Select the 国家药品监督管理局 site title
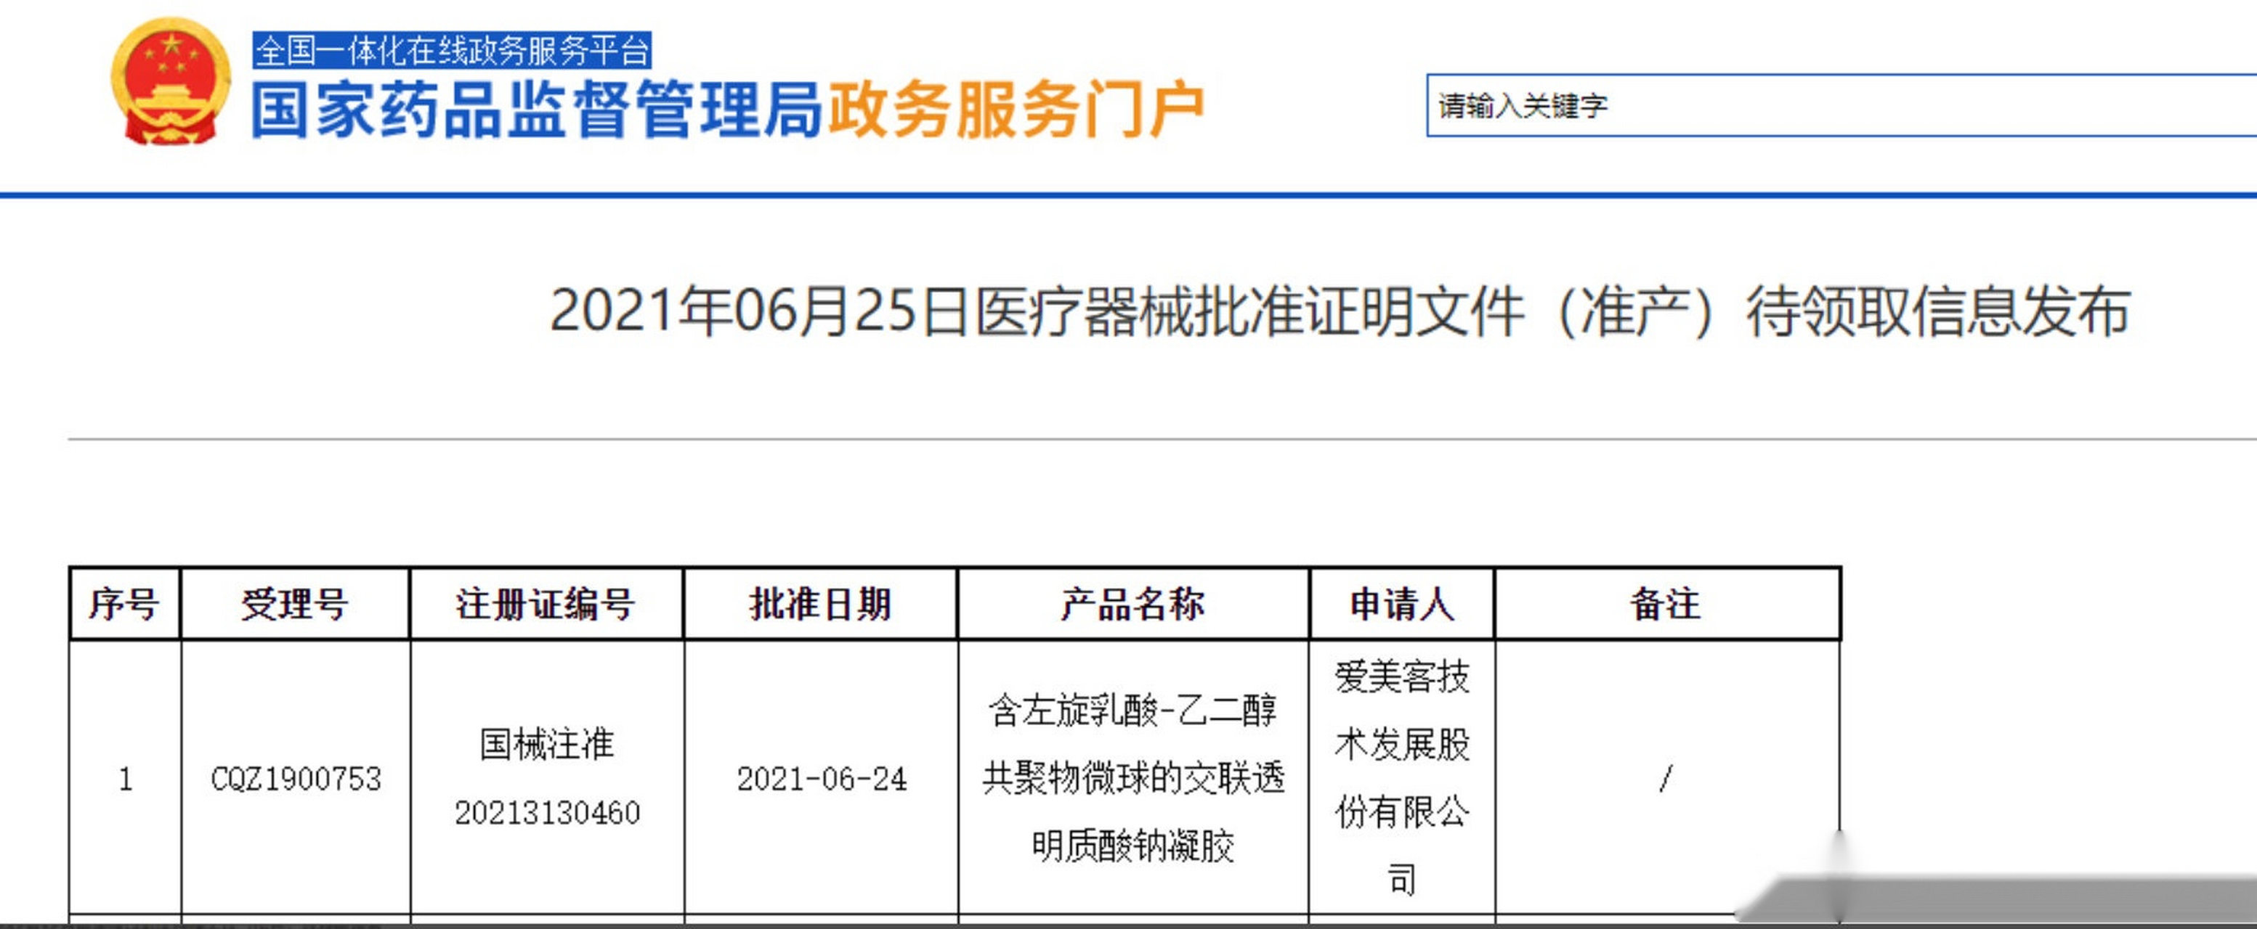 click(535, 103)
